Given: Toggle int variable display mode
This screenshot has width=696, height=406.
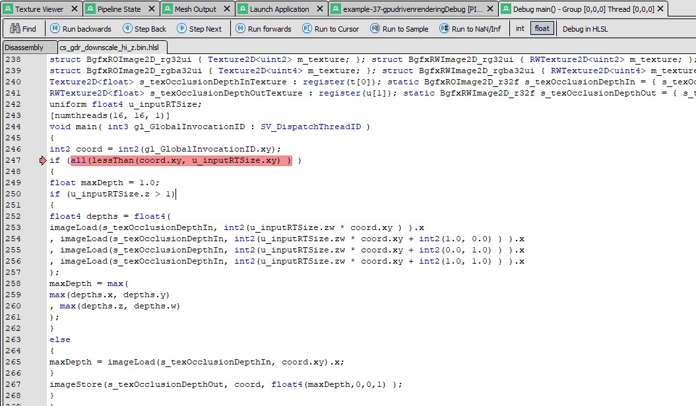Looking at the screenshot, I should click(520, 29).
